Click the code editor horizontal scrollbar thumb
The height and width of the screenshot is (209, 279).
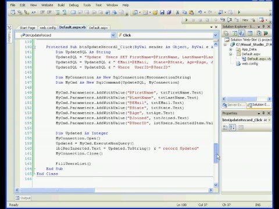(x=58, y=190)
